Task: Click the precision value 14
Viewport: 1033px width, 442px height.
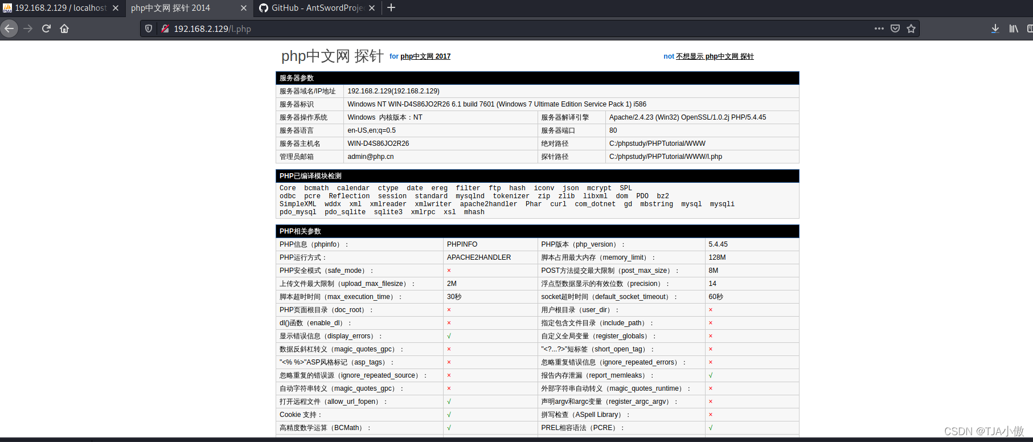Action: point(712,284)
